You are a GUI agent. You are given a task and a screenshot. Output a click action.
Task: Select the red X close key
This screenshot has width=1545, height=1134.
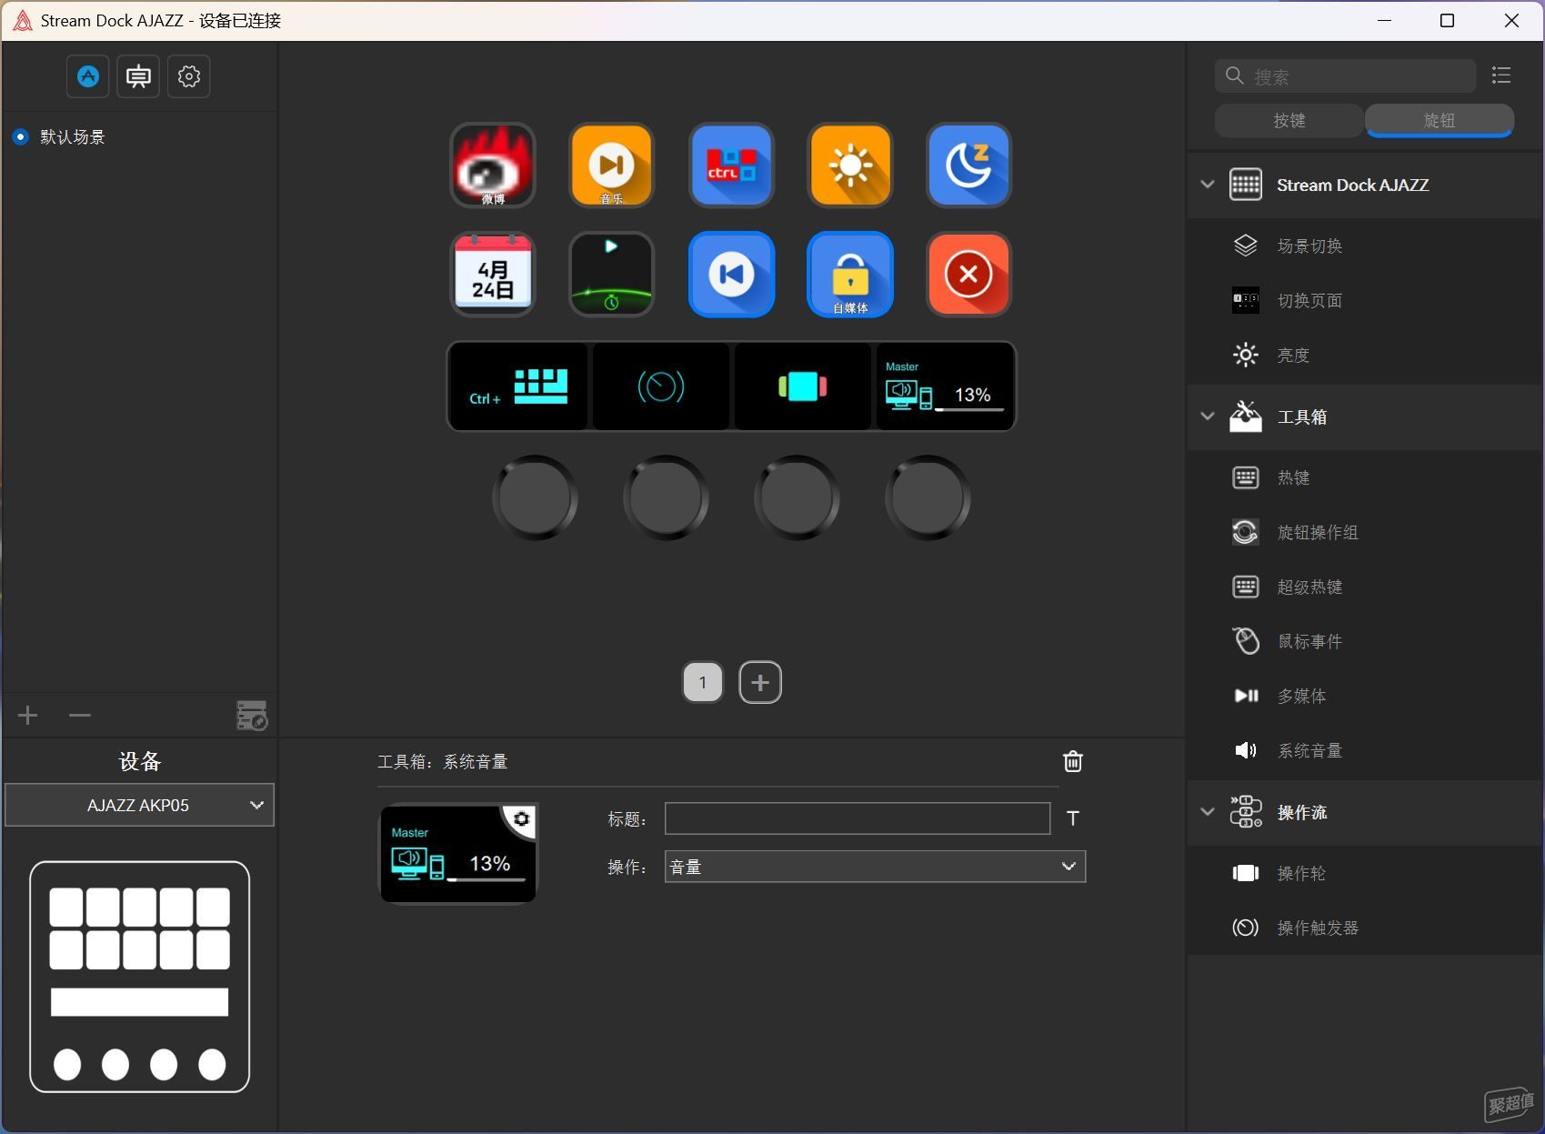pyautogui.click(x=968, y=275)
